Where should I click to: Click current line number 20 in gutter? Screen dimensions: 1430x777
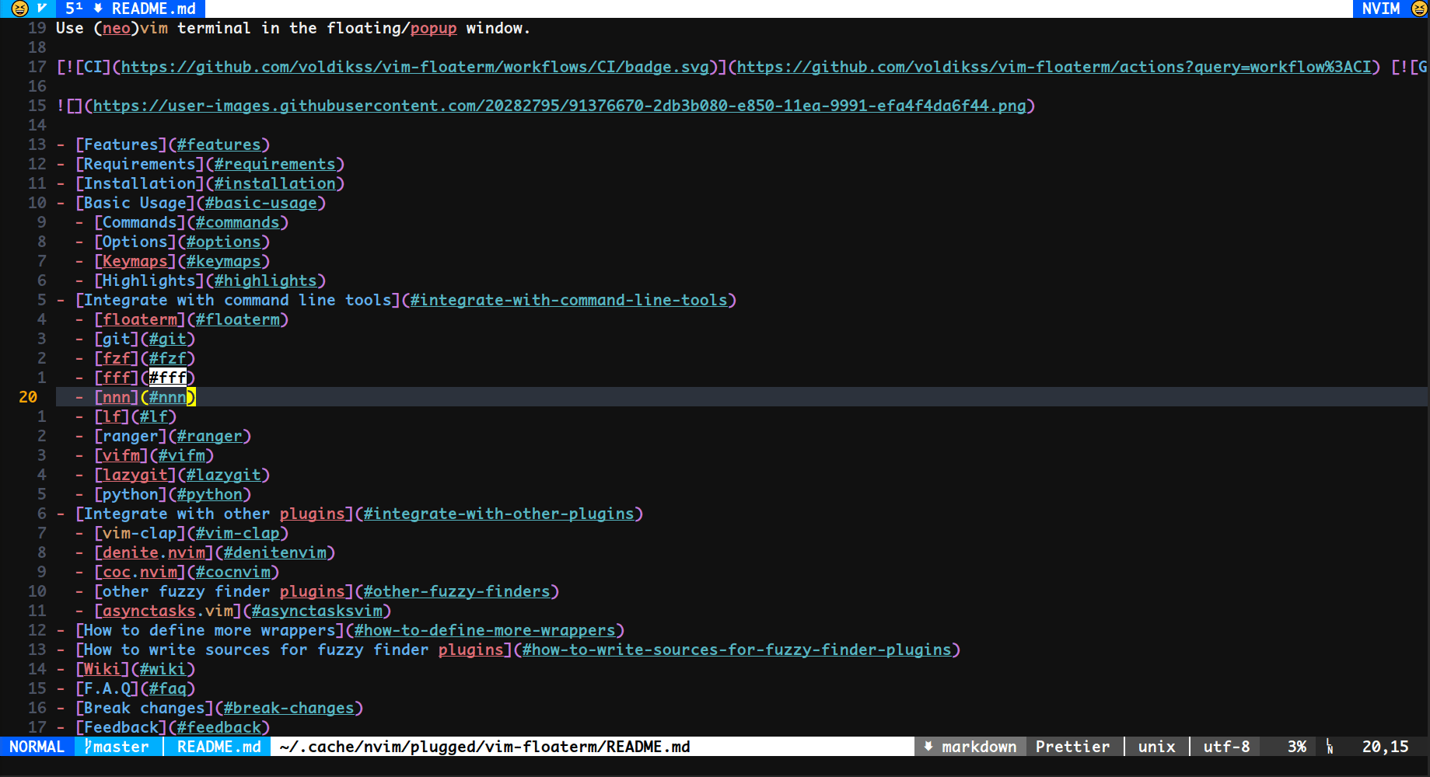click(28, 397)
